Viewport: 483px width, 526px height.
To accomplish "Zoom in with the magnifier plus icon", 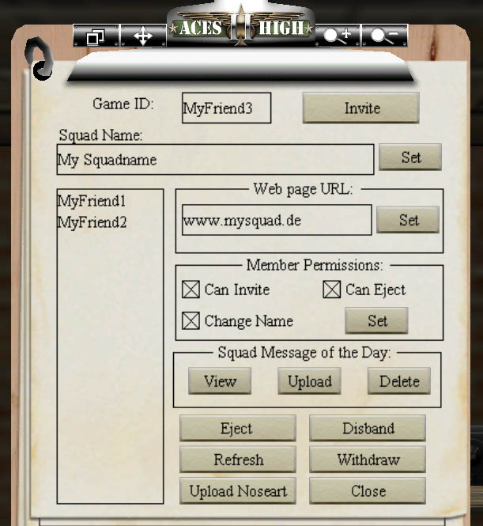I will tap(338, 36).
